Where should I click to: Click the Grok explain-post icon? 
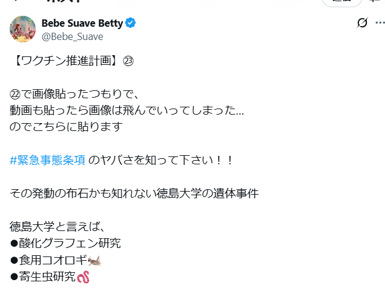362,23
